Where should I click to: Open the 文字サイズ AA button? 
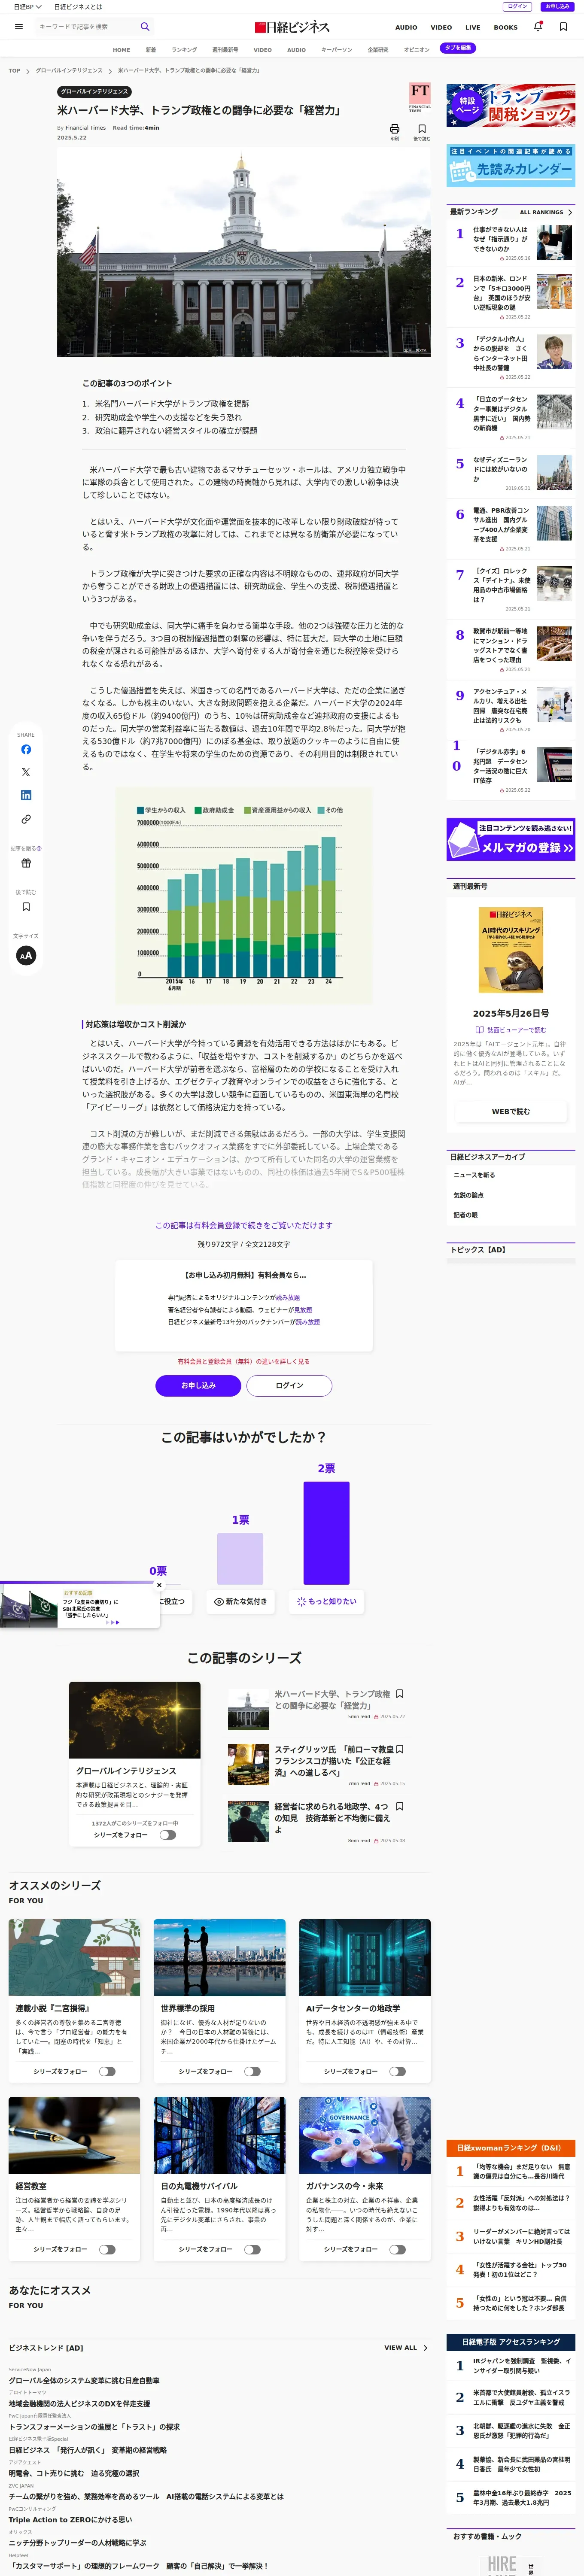[x=26, y=955]
